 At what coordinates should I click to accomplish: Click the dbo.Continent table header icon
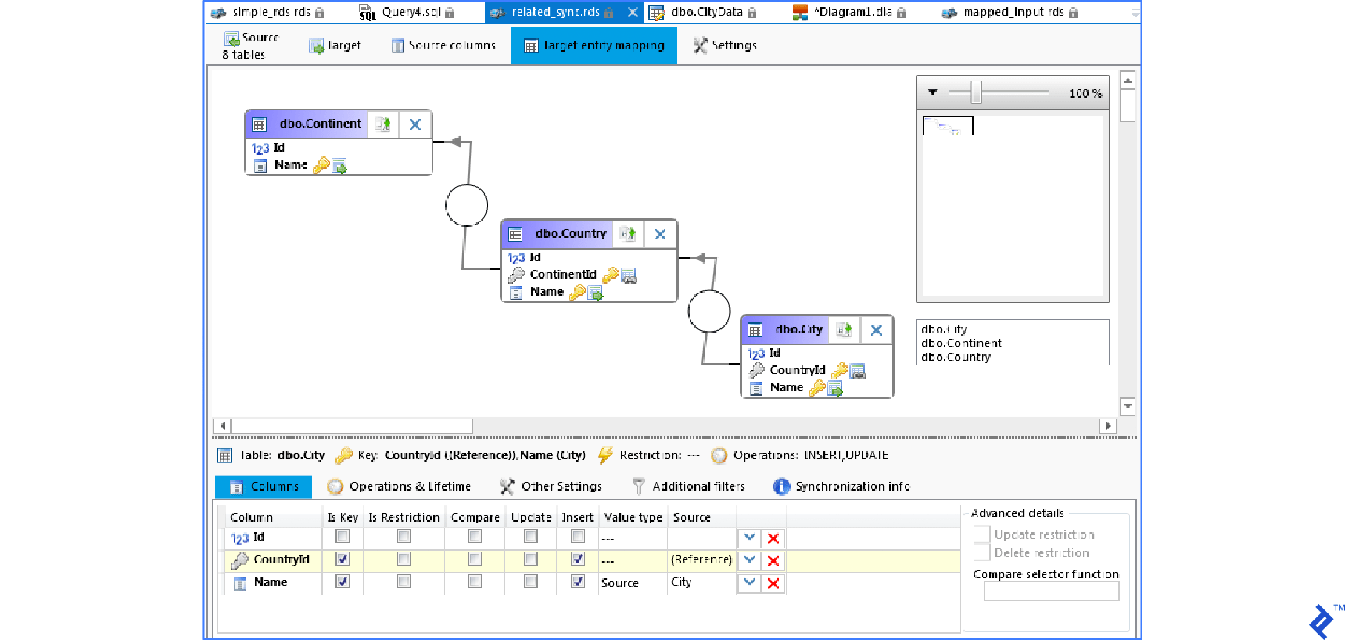click(260, 124)
